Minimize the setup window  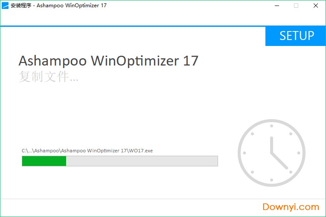tap(277, 6)
